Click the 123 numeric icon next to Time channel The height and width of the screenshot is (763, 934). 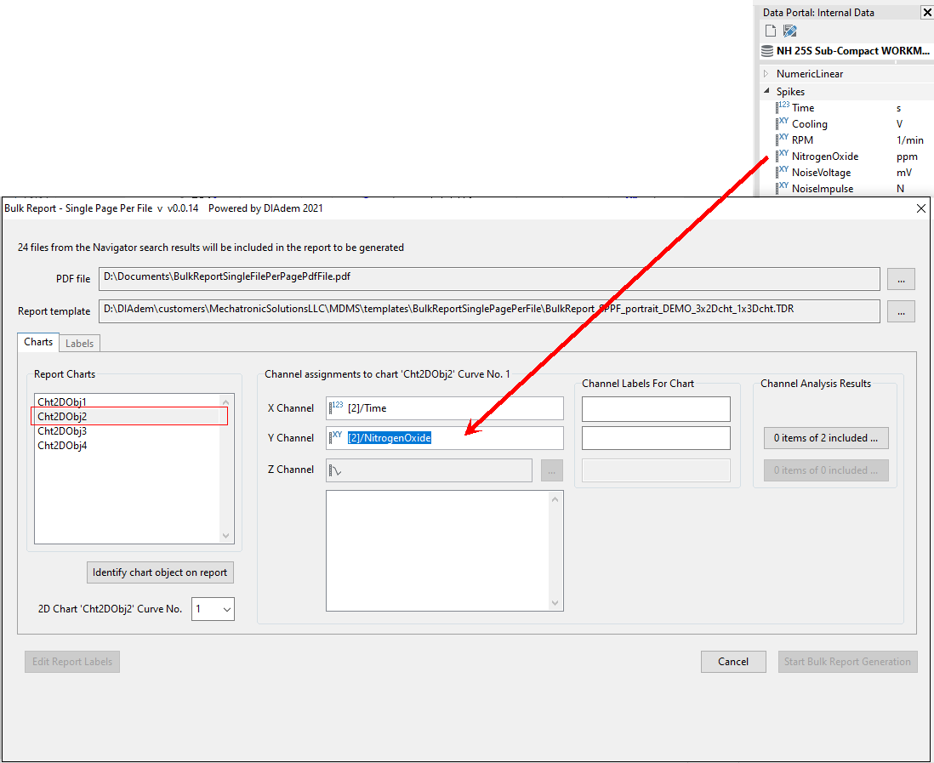click(783, 107)
